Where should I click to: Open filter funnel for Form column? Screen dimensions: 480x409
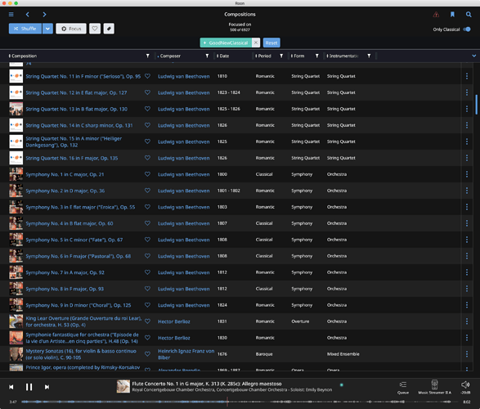[x=316, y=56]
